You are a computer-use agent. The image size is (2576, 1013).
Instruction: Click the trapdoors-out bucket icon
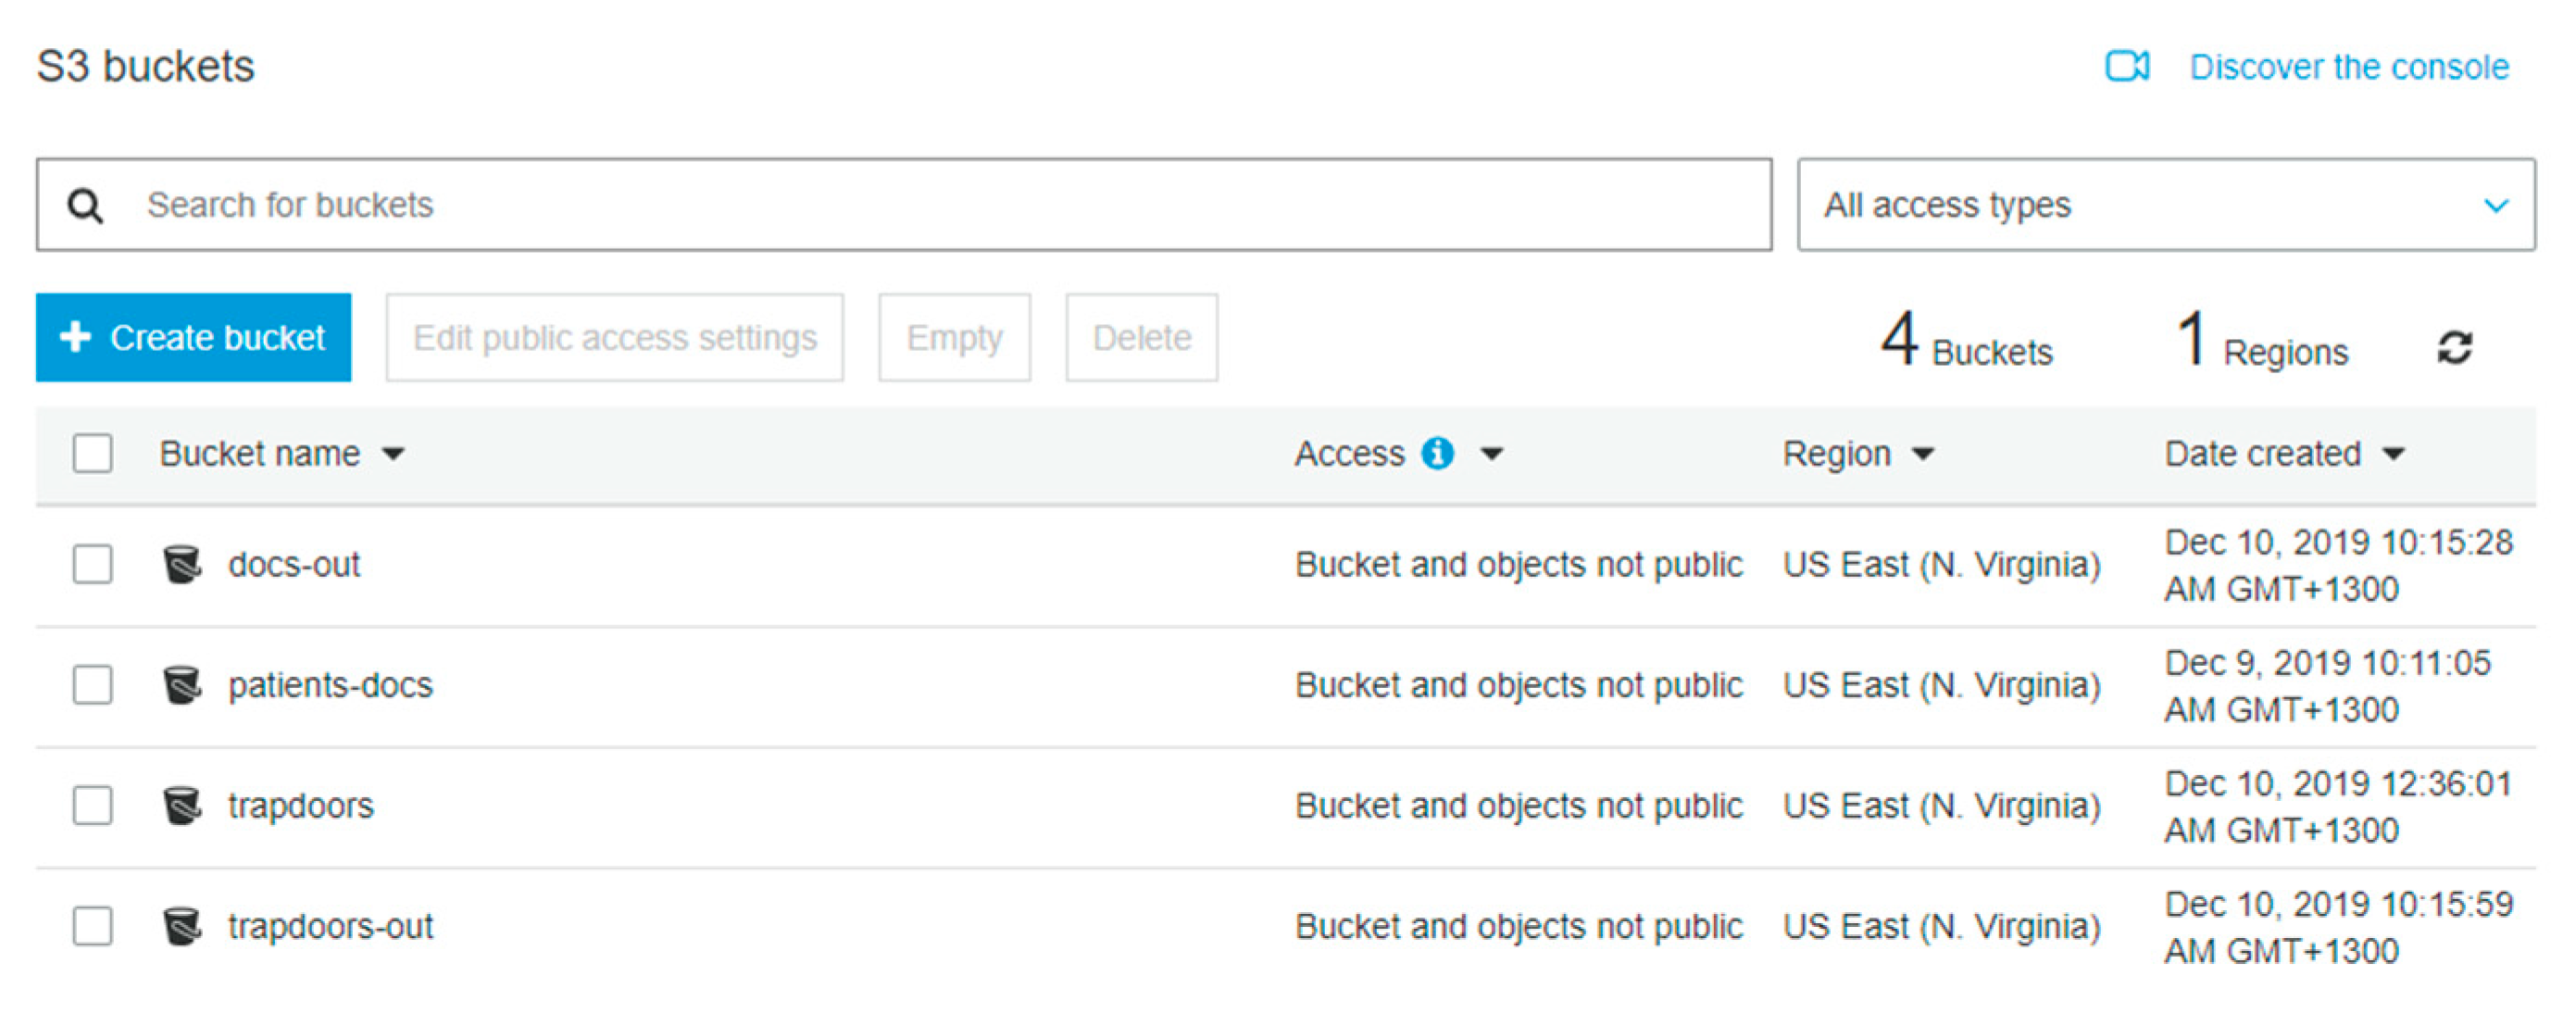(182, 926)
